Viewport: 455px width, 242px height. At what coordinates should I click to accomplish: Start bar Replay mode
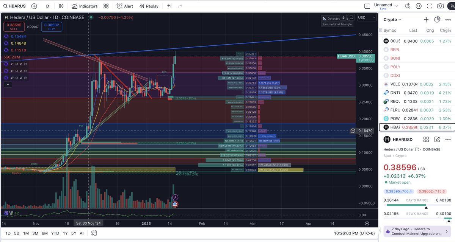point(149,6)
